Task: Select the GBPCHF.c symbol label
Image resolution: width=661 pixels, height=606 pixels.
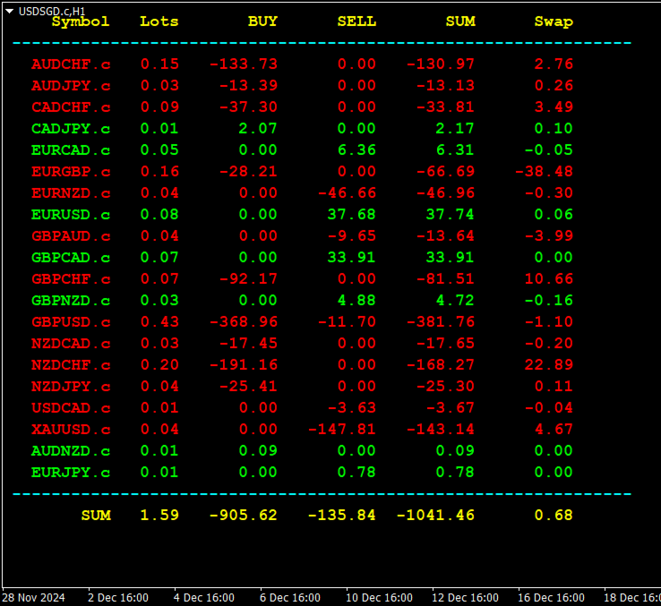Action: (71, 279)
